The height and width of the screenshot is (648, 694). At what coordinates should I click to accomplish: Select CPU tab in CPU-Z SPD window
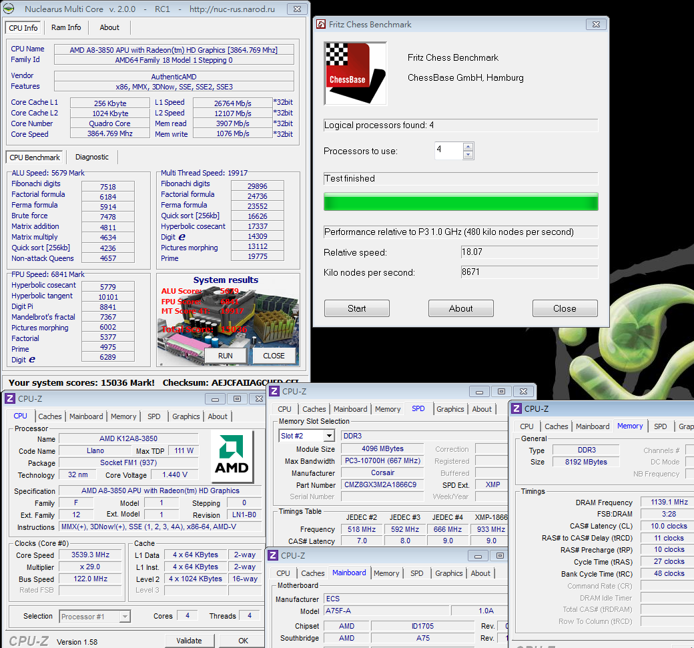click(284, 409)
